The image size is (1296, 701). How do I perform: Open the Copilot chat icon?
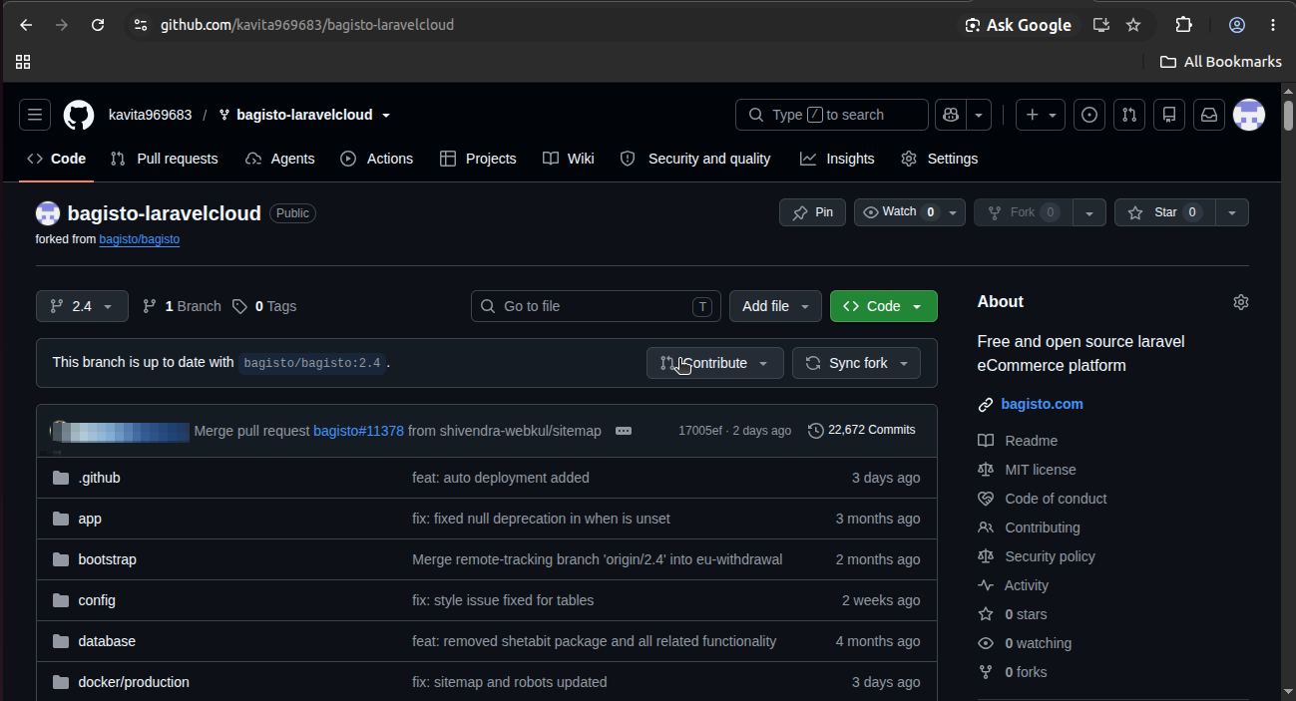(x=951, y=115)
